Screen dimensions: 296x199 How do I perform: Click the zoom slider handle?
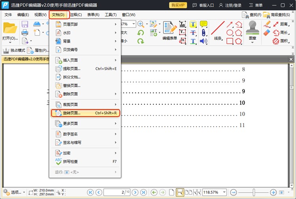pyautogui.click(x=254, y=192)
